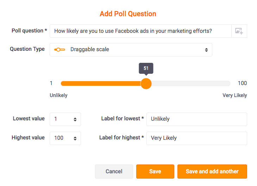
Task: Click the Save button
Action: (x=155, y=172)
